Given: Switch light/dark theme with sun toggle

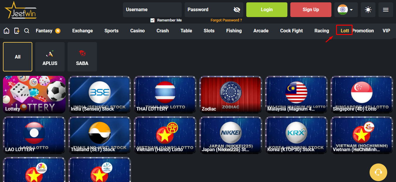Looking at the screenshot, I should click(x=368, y=10).
